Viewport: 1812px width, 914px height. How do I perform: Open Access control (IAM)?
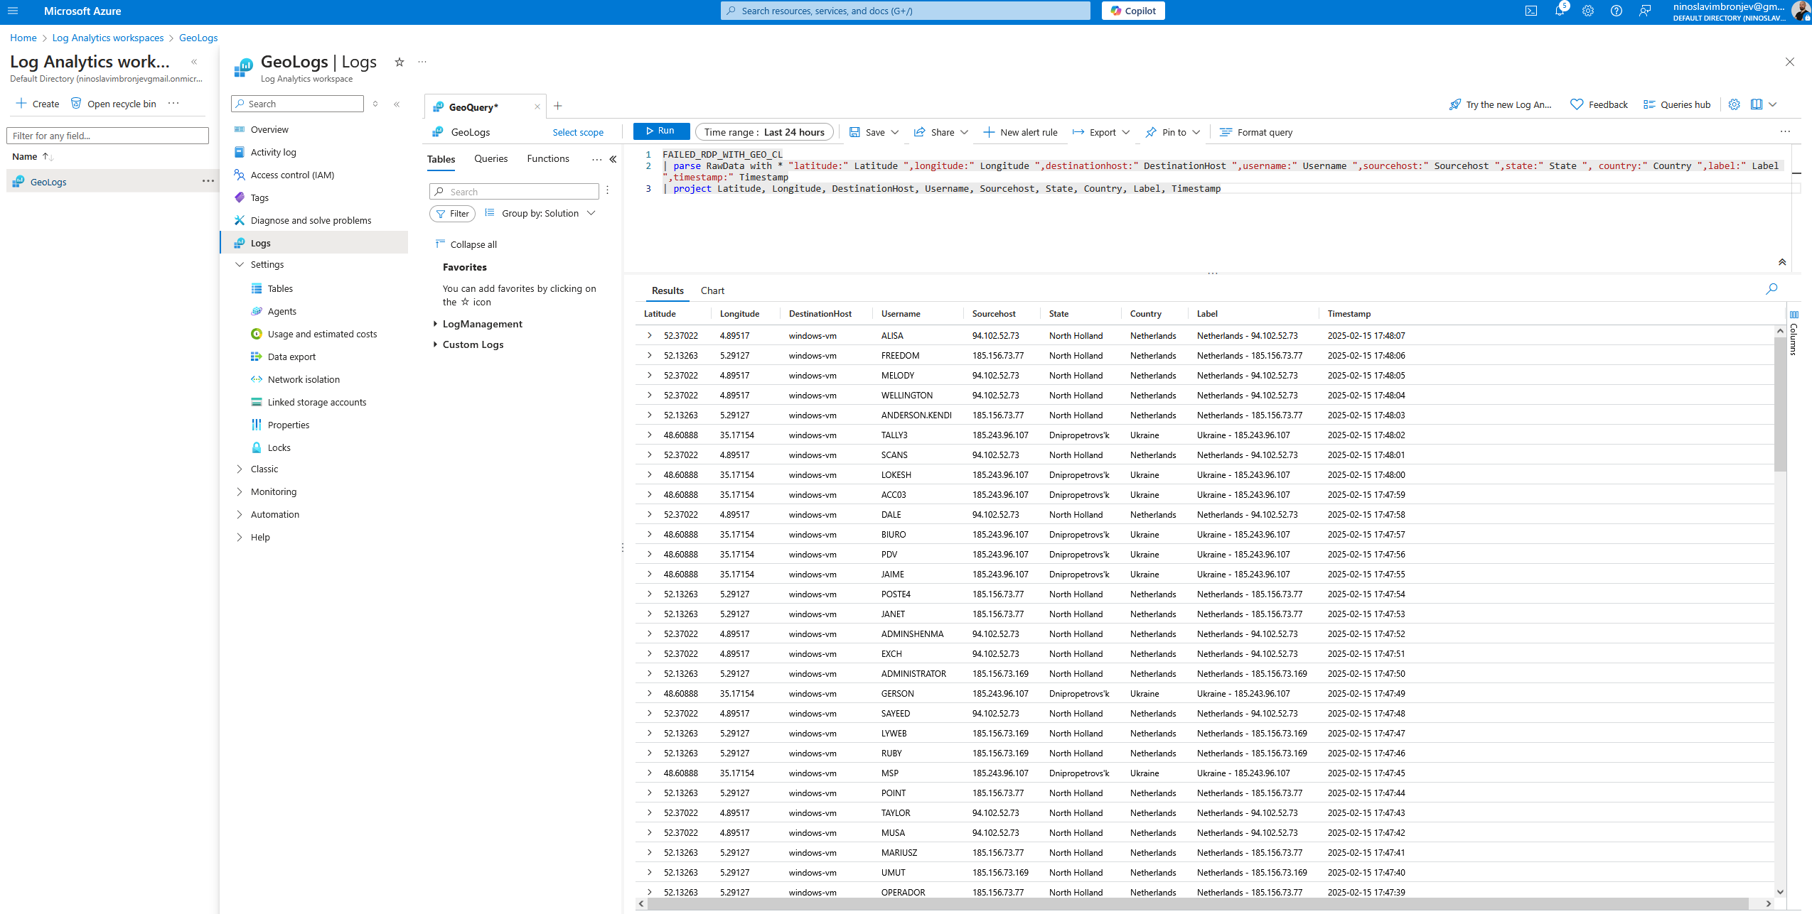[292, 175]
